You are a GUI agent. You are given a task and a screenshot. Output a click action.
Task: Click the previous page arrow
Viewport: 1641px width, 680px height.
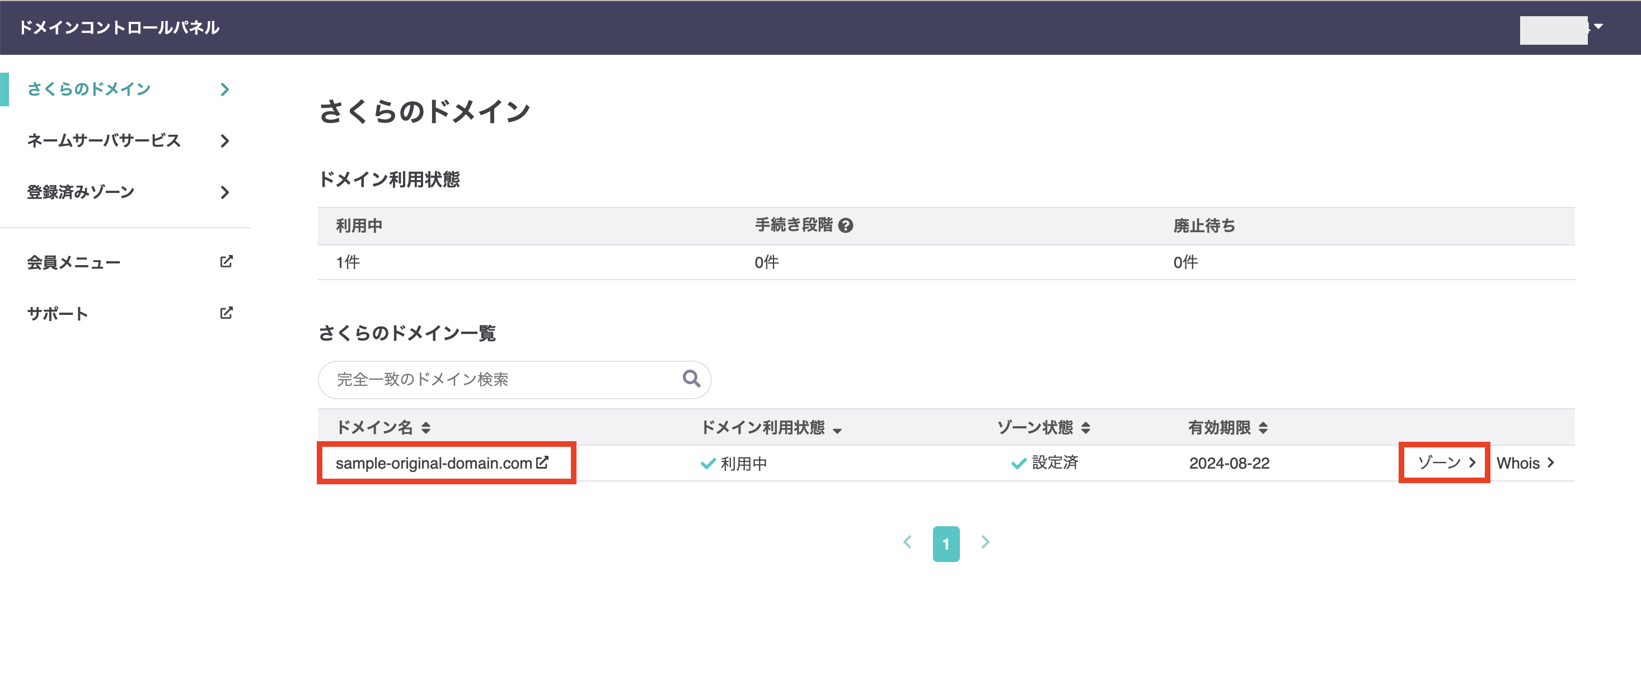(908, 542)
